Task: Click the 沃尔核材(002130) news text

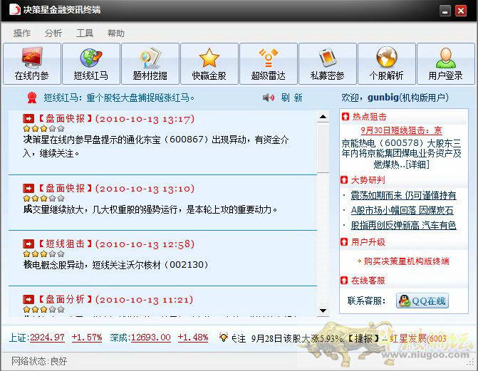Action: pos(116,265)
